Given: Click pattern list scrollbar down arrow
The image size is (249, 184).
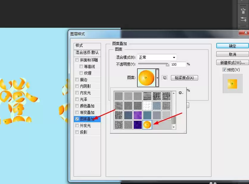Looking at the screenshot, I should (x=174, y=127).
